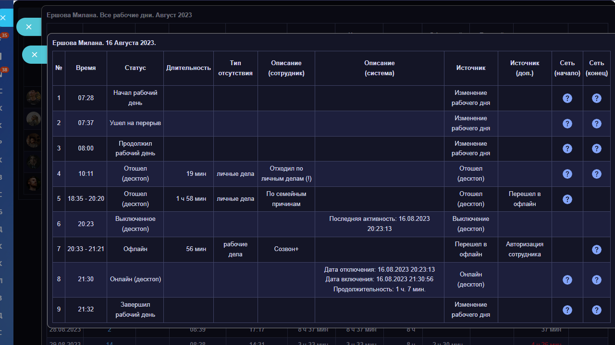
Task: Show network start info for 10:11 row
Action: pos(567,174)
